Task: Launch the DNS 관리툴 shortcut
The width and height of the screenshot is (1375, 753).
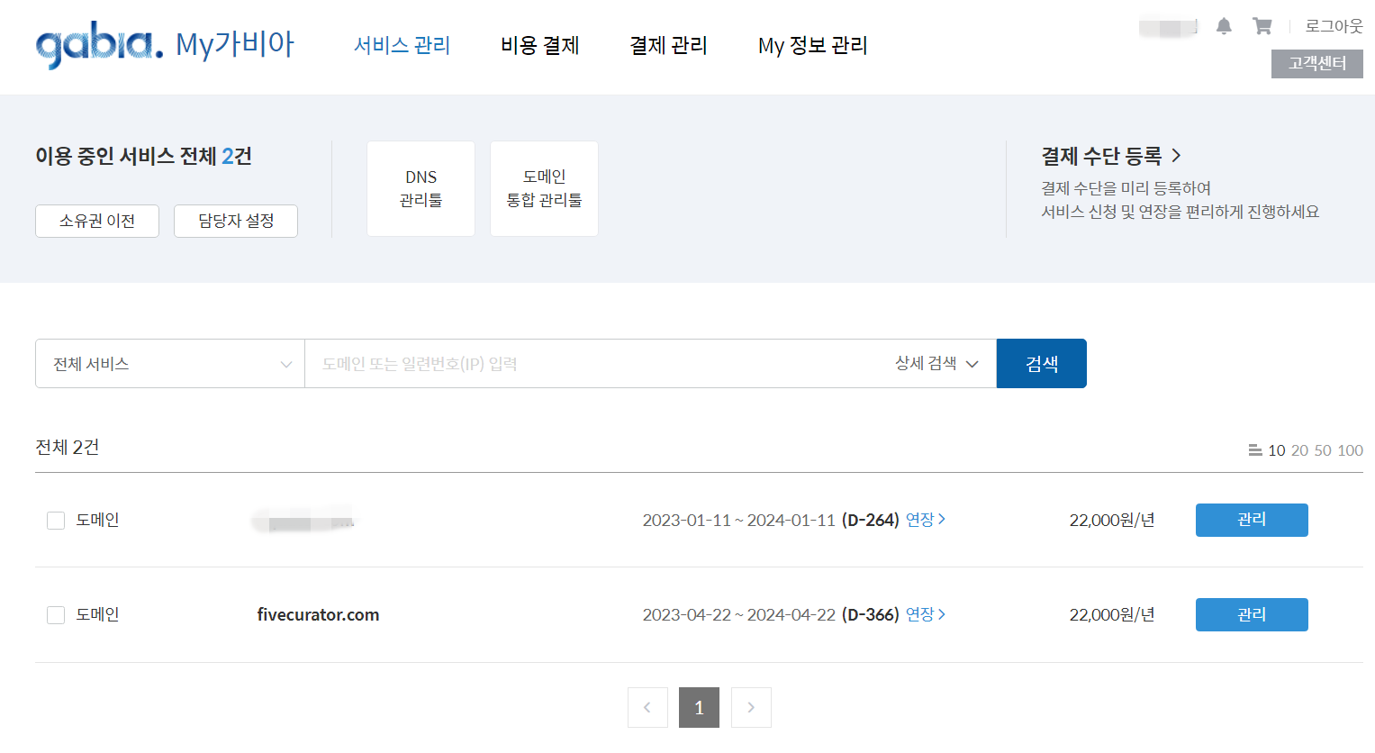Action: tap(421, 187)
